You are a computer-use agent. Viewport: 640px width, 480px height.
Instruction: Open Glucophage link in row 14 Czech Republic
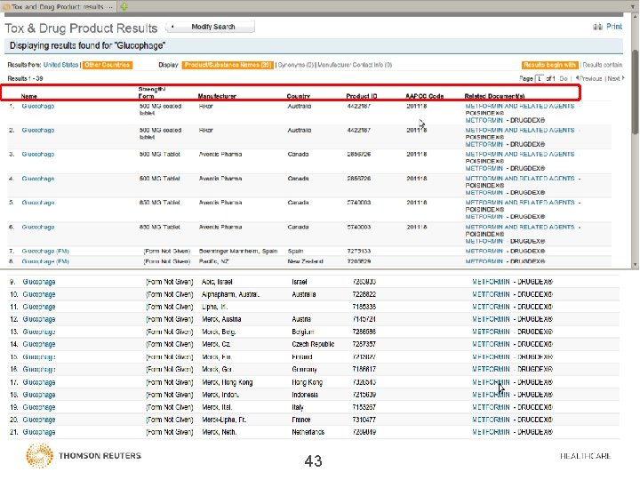39,345
